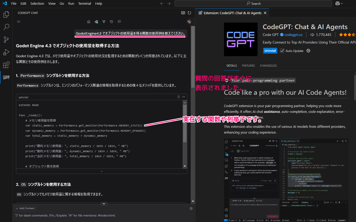This screenshot has height=222, width=356.
Task: Click the VS Code logo in title bar
Action: (5, 3)
